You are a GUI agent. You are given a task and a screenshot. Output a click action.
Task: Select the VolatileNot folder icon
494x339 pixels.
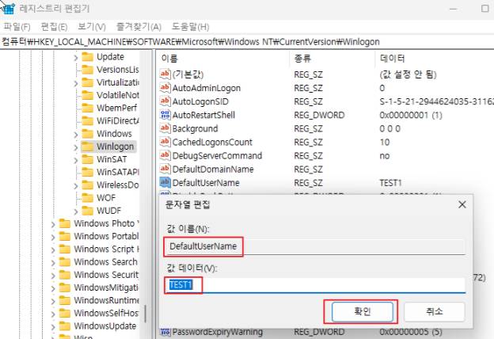88,95
